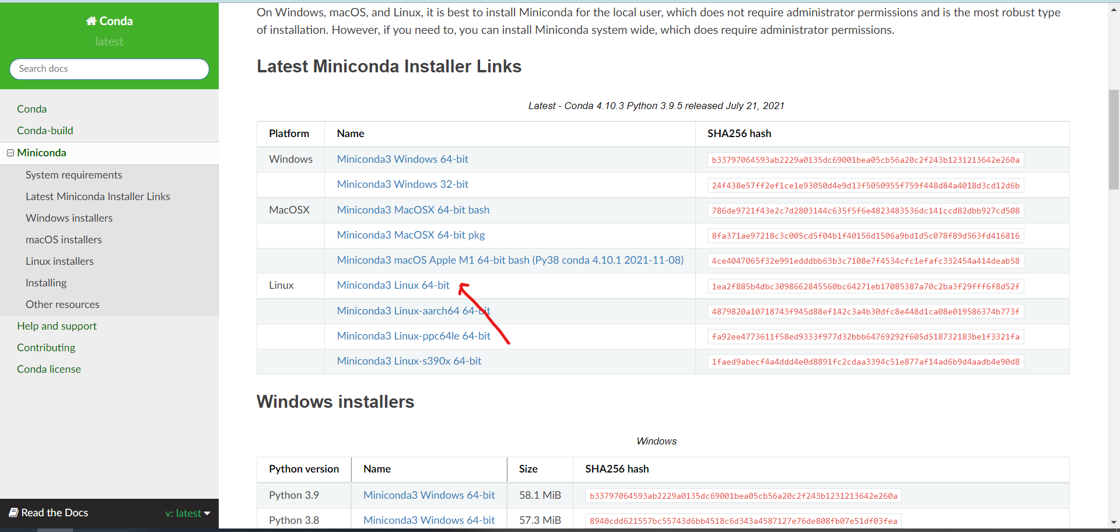
Task: Download Miniconda3 MacOSX 64-bit bash installer
Action: coord(413,210)
